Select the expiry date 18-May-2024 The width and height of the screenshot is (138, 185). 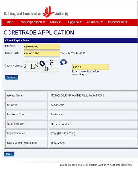click(58, 143)
